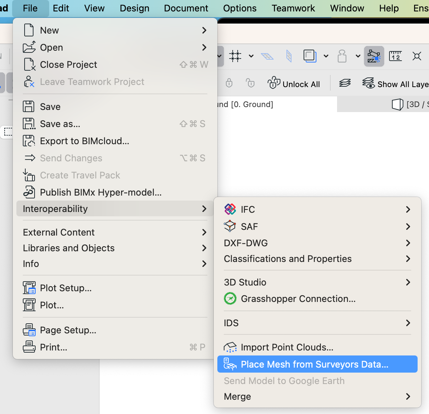
Task: Toggle the Grid Snap toolbar button
Action: [x=235, y=56]
